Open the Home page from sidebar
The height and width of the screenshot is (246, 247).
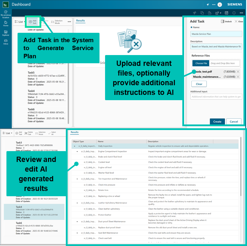click(x=6, y=23)
